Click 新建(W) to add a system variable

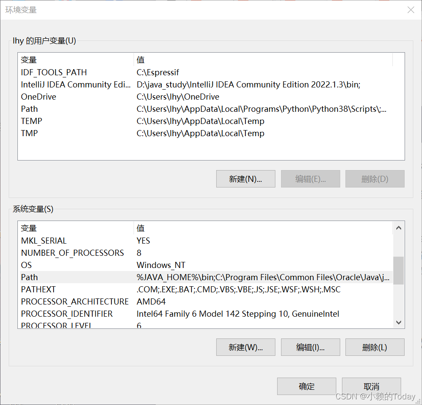[x=245, y=347]
